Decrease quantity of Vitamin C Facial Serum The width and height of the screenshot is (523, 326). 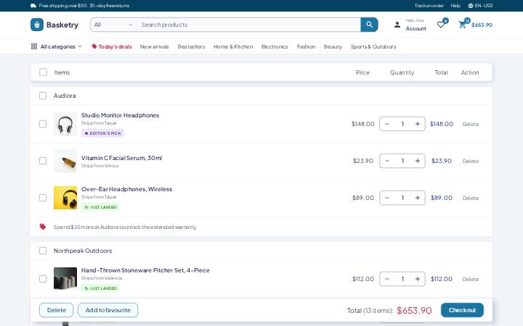387,161
